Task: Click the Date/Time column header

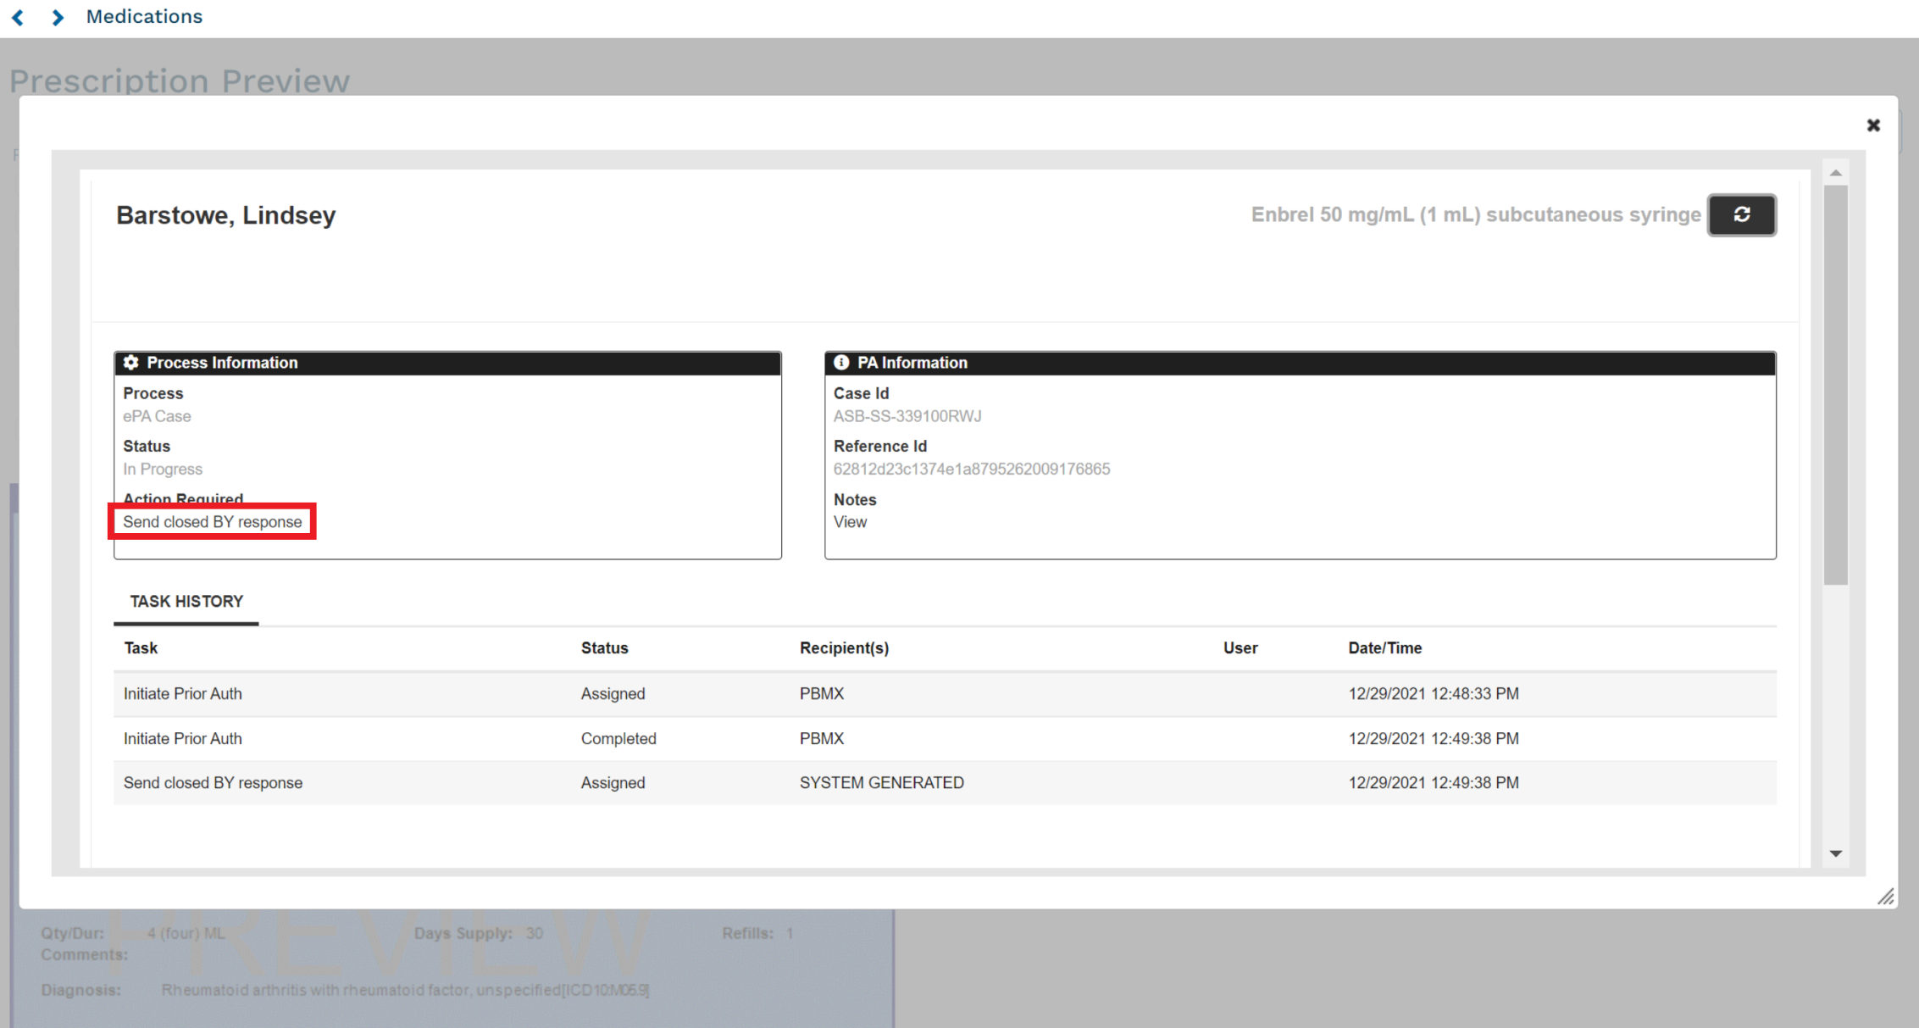Action: [x=1384, y=648]
